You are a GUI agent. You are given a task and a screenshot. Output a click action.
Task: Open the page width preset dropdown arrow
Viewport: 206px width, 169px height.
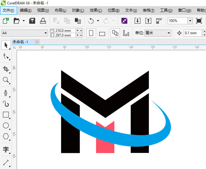tap(78, 31)
